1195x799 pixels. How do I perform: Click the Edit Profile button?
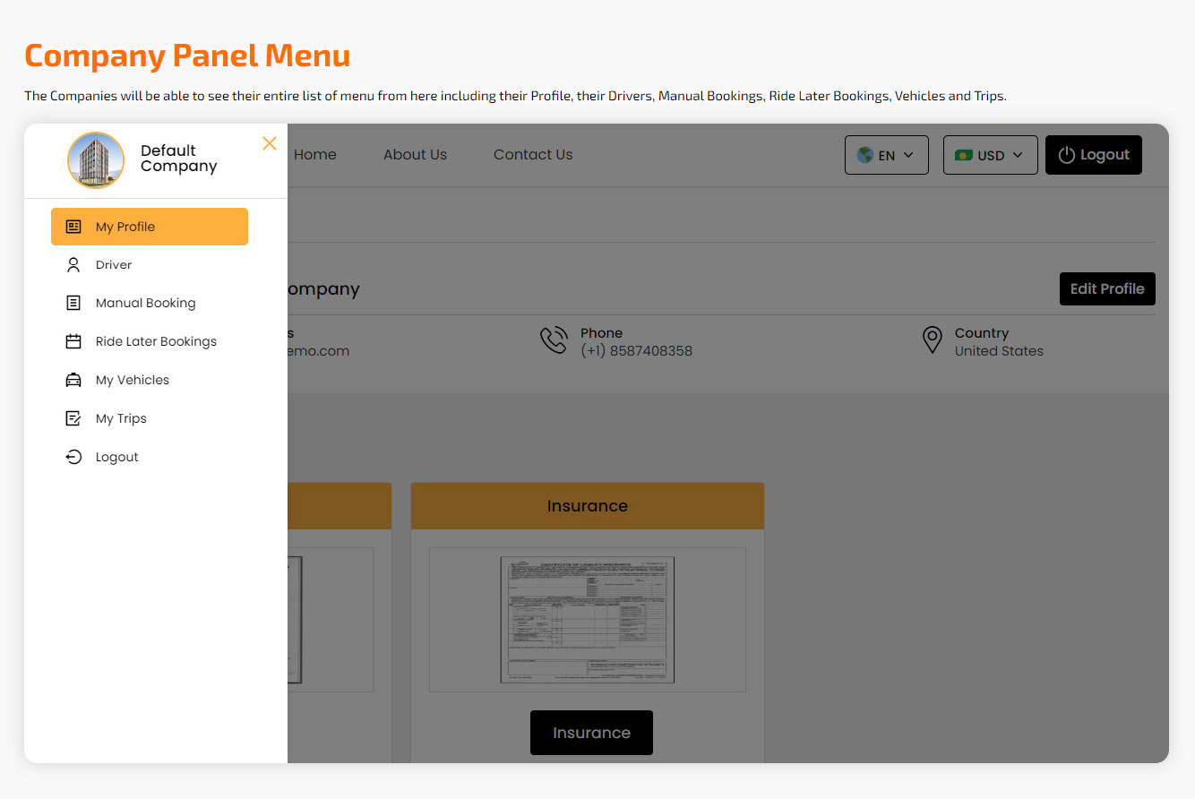pos(1107,288)
